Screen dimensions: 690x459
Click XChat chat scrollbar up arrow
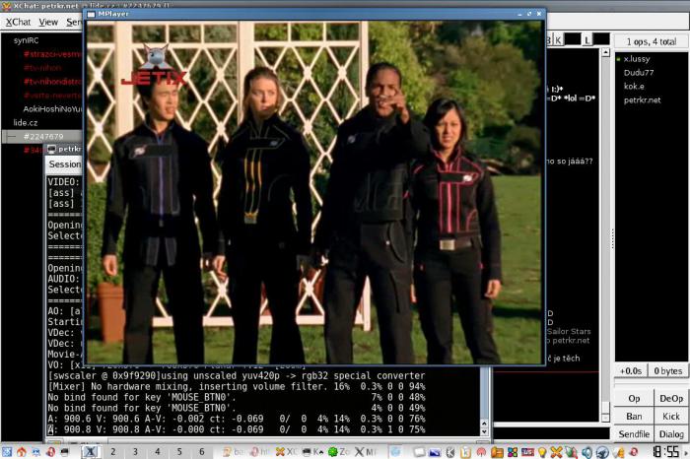(605, 52)
